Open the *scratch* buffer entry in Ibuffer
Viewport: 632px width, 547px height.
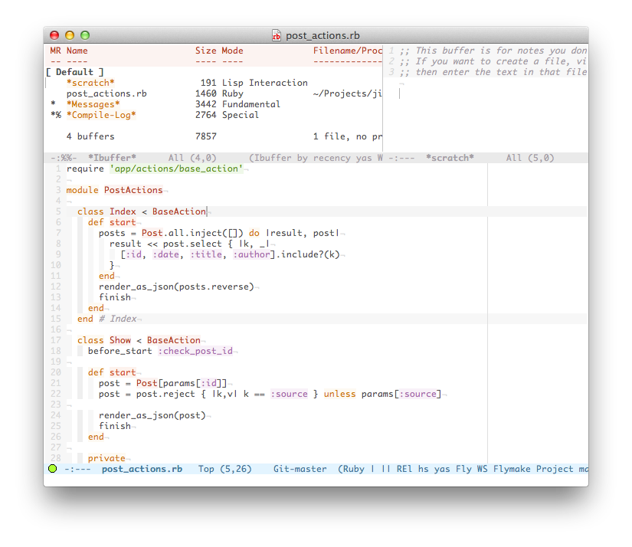[90, 83]
